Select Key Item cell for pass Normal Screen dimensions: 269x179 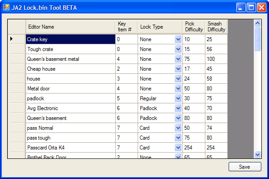coord(126,128)
